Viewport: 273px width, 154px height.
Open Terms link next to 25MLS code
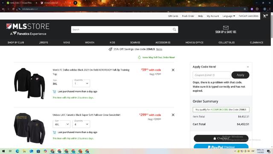159,50
